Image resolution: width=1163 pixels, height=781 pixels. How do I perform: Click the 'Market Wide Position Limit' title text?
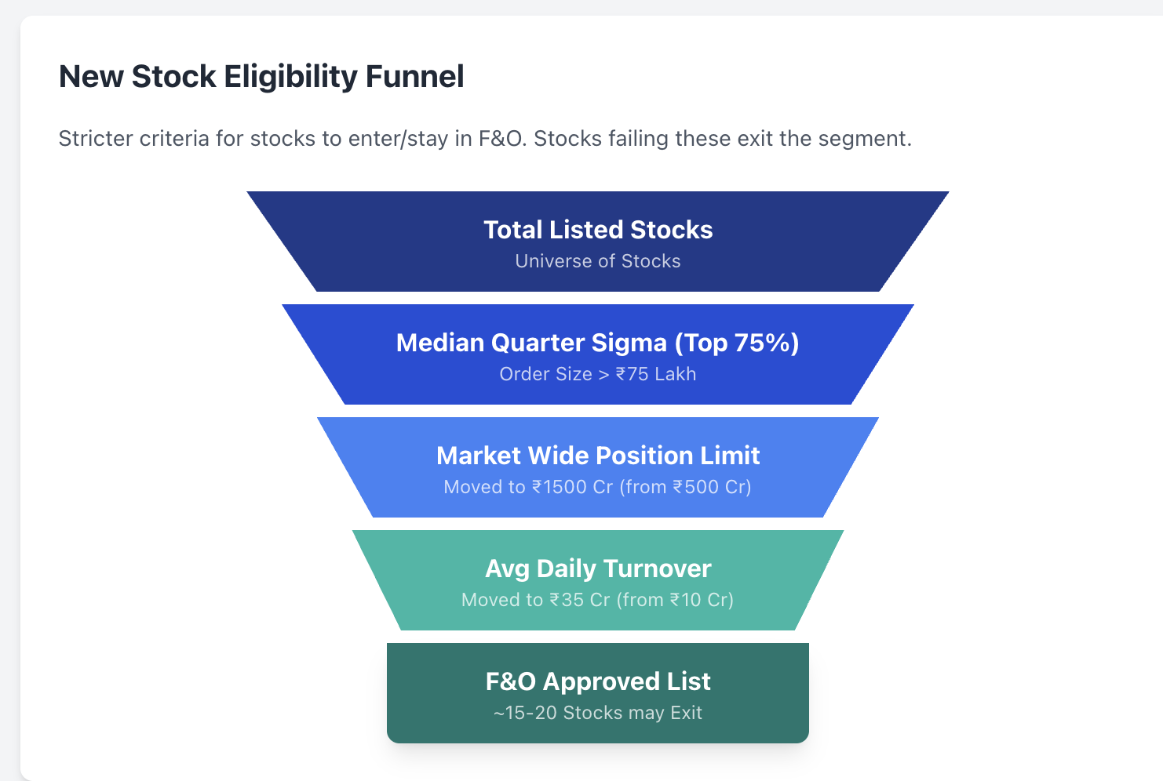click(x=598, y=456)
